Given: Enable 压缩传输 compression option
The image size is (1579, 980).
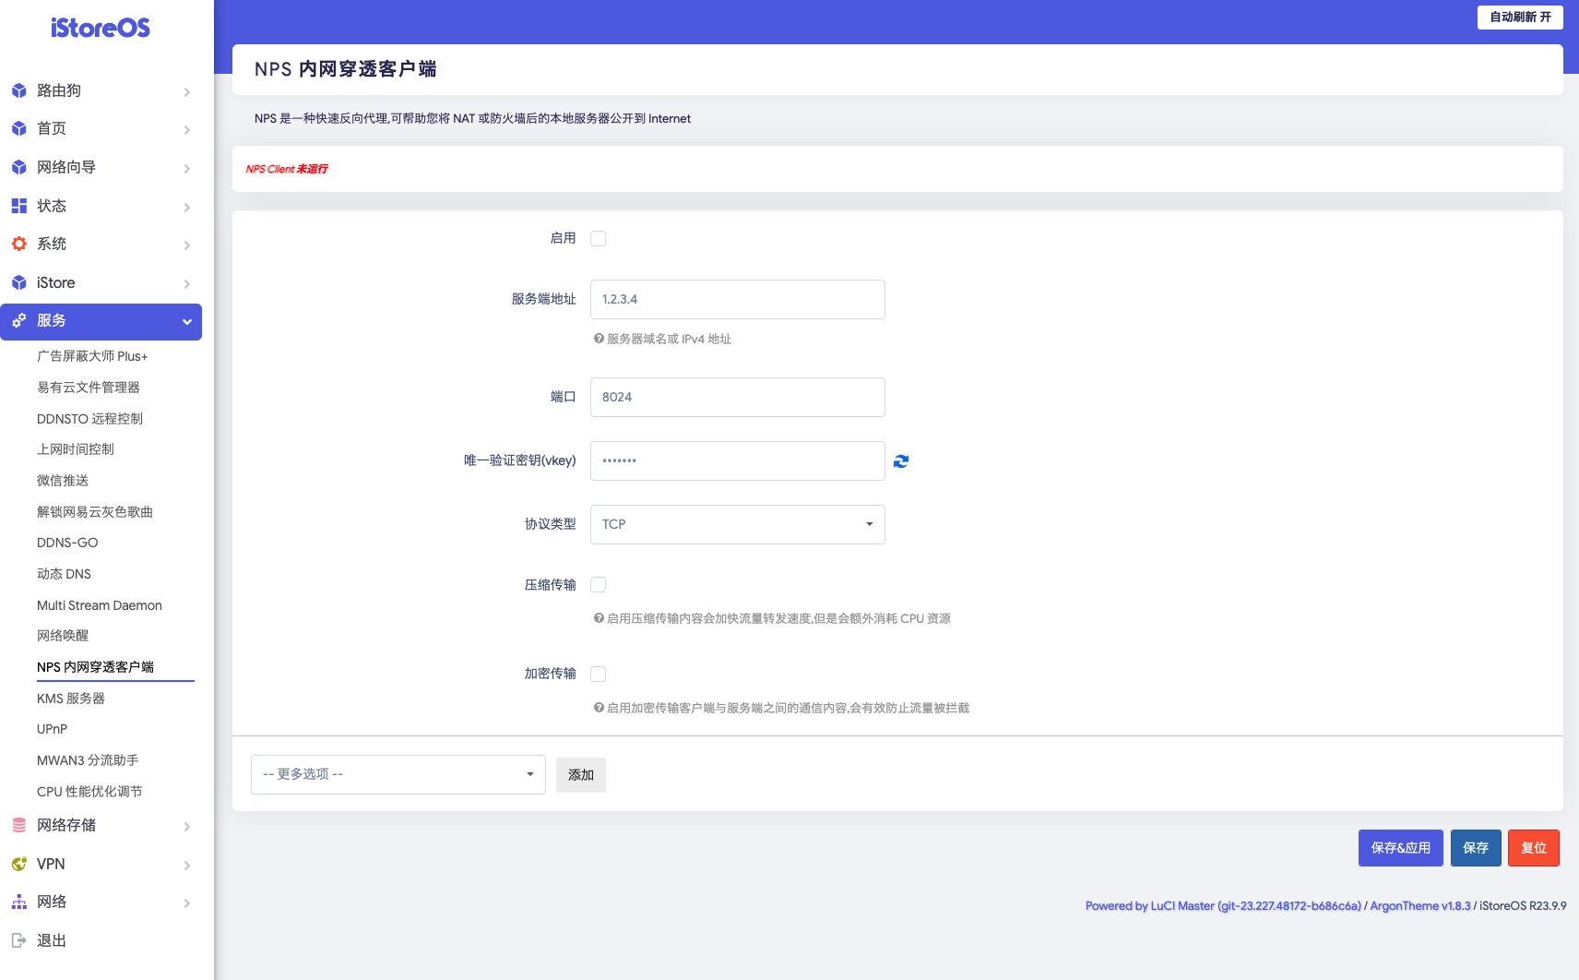Looking at the screenshot, I should point(598,584).
